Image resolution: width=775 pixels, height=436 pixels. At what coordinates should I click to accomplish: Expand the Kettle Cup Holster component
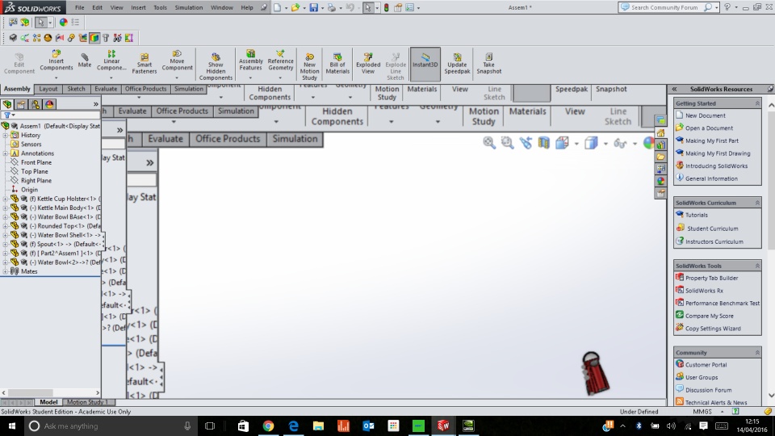[6, 199]
